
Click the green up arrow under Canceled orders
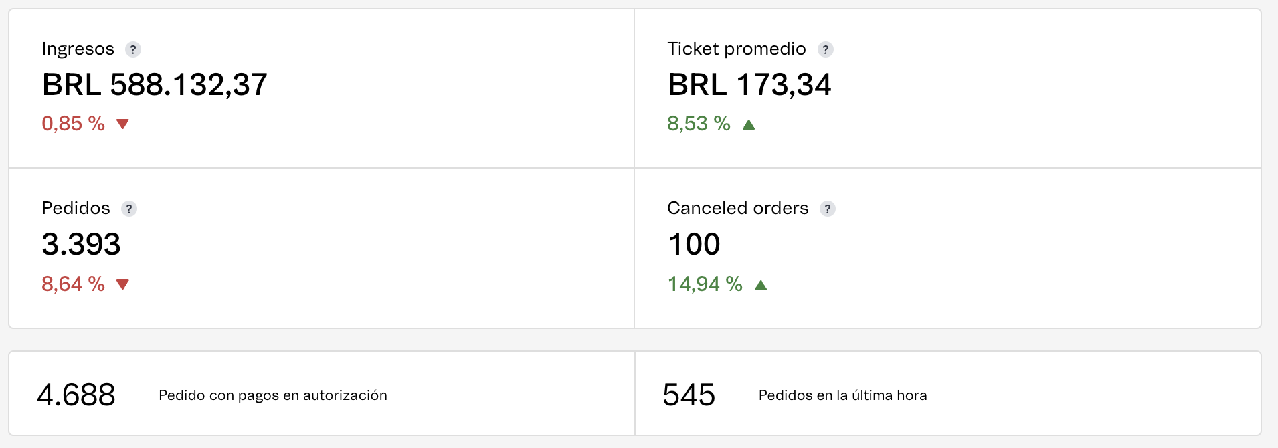761,285
